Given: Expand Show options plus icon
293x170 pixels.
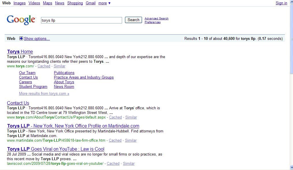Looking at the screenshot, I should tap(21, 38).
